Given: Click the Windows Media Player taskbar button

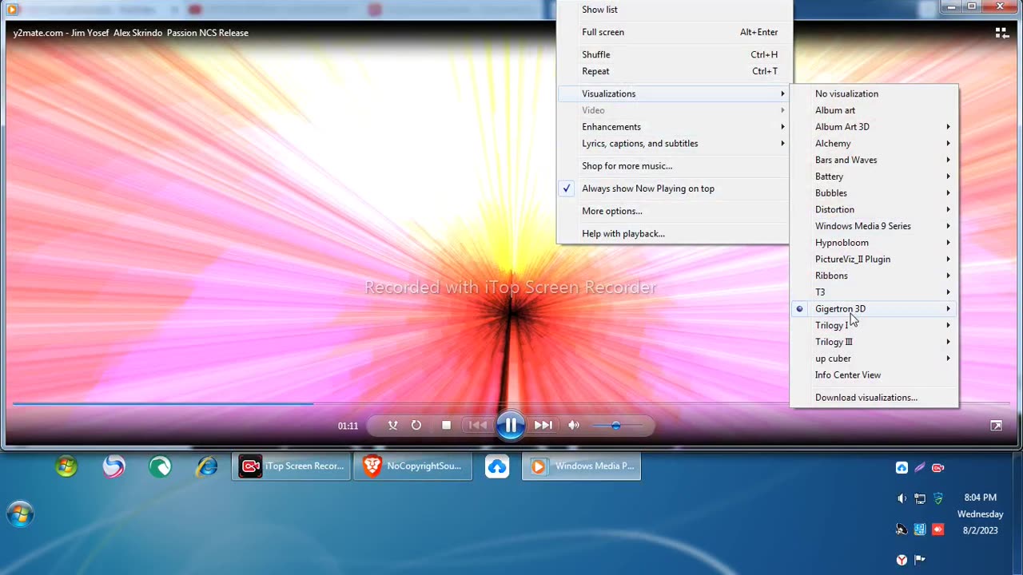Looking at the screenshot, I should pos(581,466).
